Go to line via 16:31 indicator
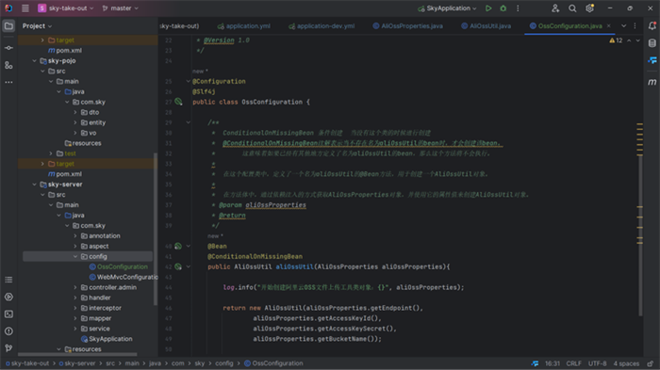 point(553,363)
